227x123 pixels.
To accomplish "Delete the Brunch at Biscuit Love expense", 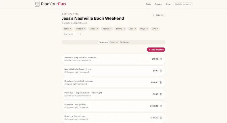I will point(161,118).
